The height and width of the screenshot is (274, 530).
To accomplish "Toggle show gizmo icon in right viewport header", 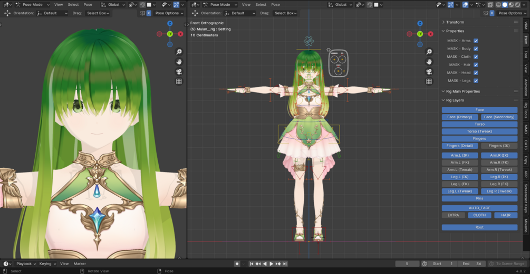I will [x=450, y=5].
